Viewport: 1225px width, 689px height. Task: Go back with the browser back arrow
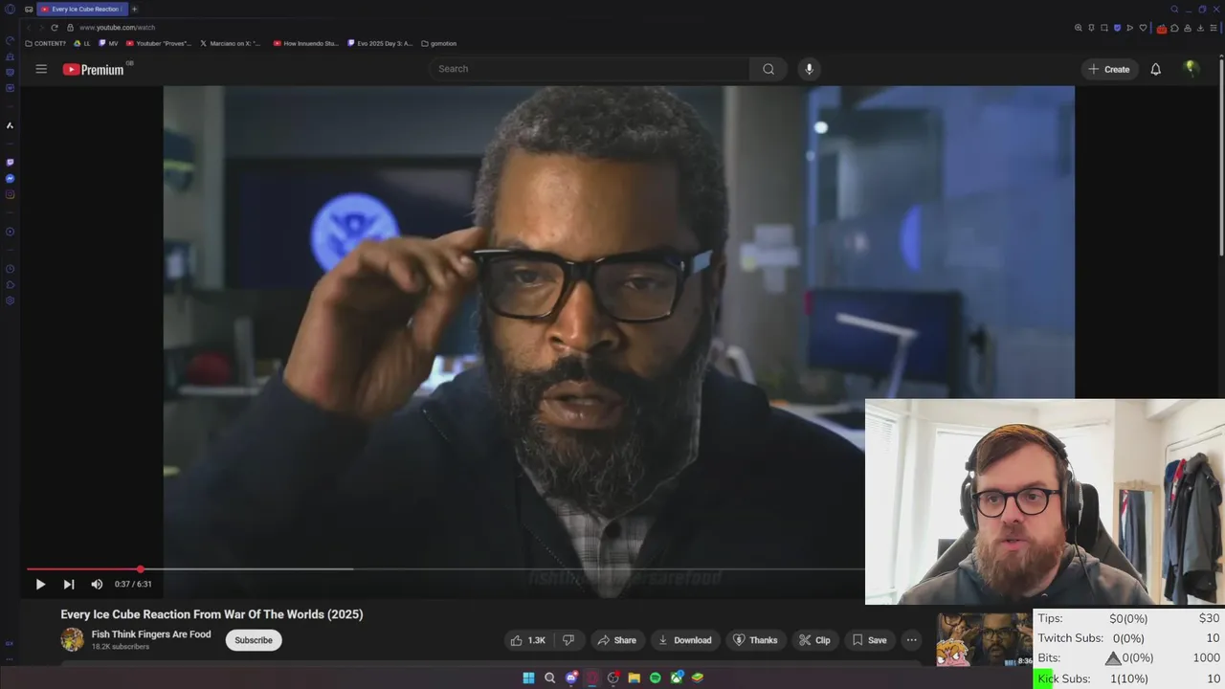point(28,28)
